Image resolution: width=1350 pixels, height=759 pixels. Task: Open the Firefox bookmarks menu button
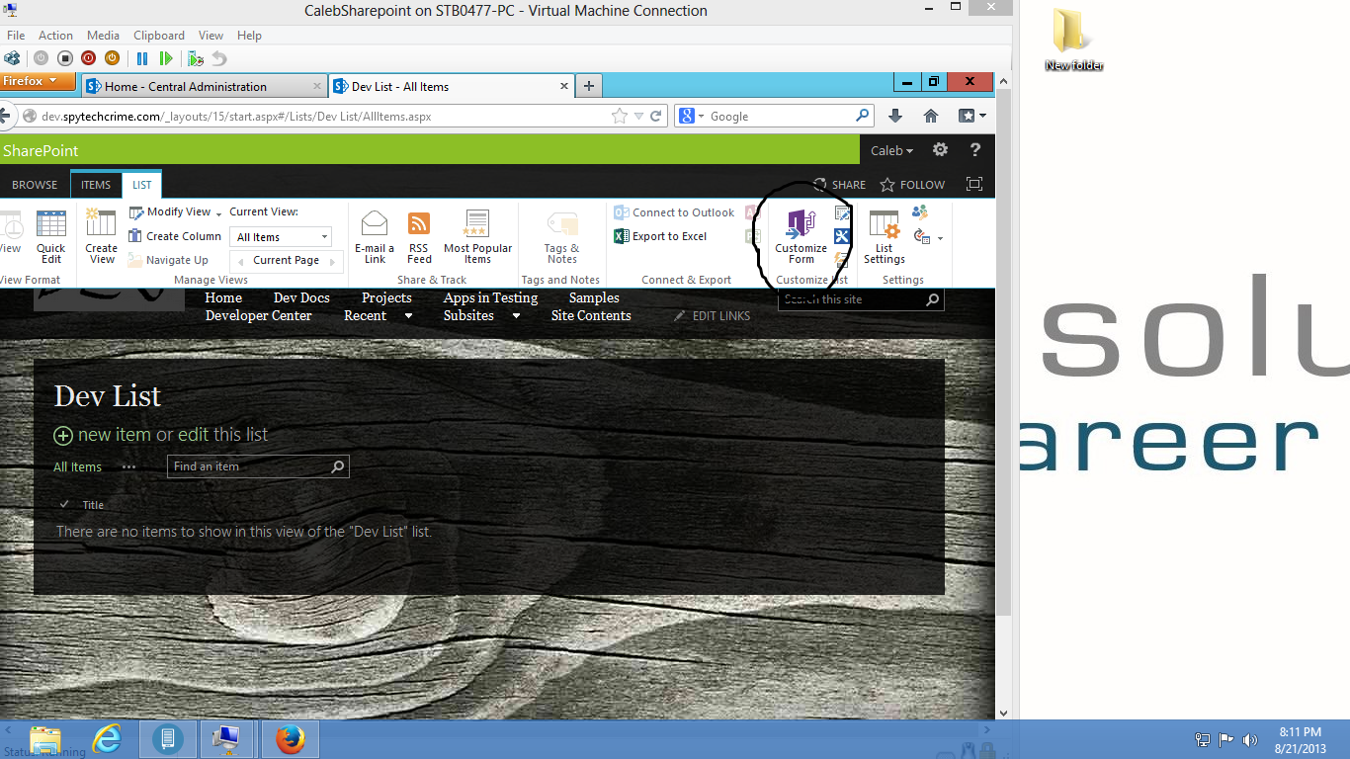(x=971, y=116)
